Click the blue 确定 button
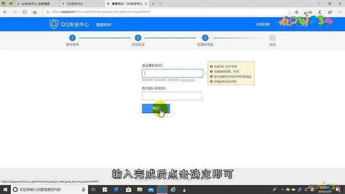345x194 pixels. pos(156,109)
